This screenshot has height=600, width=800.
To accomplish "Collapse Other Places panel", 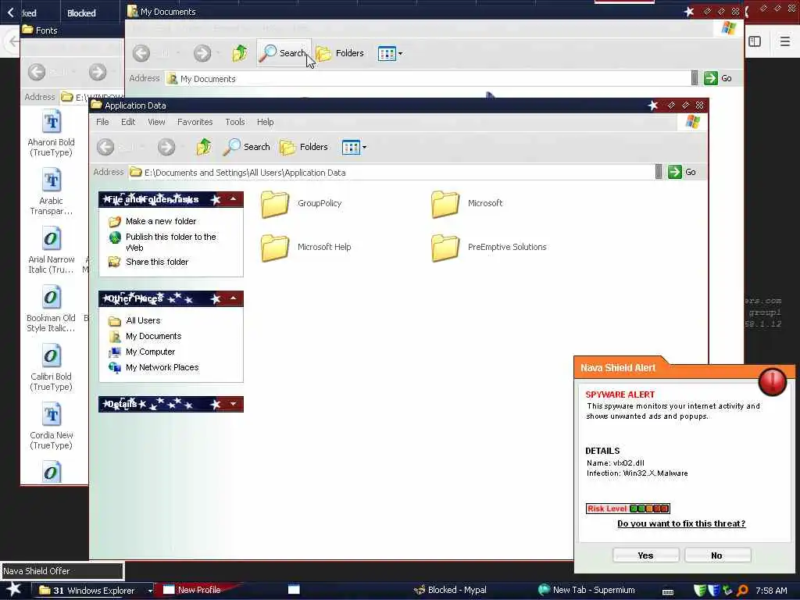I will coord(233,298).
